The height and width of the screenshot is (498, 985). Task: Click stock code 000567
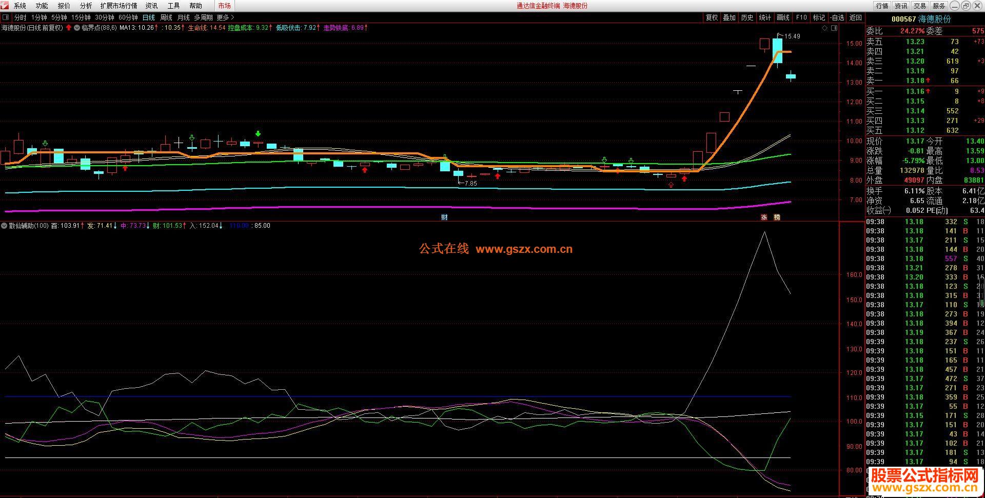tap(903, 19)
